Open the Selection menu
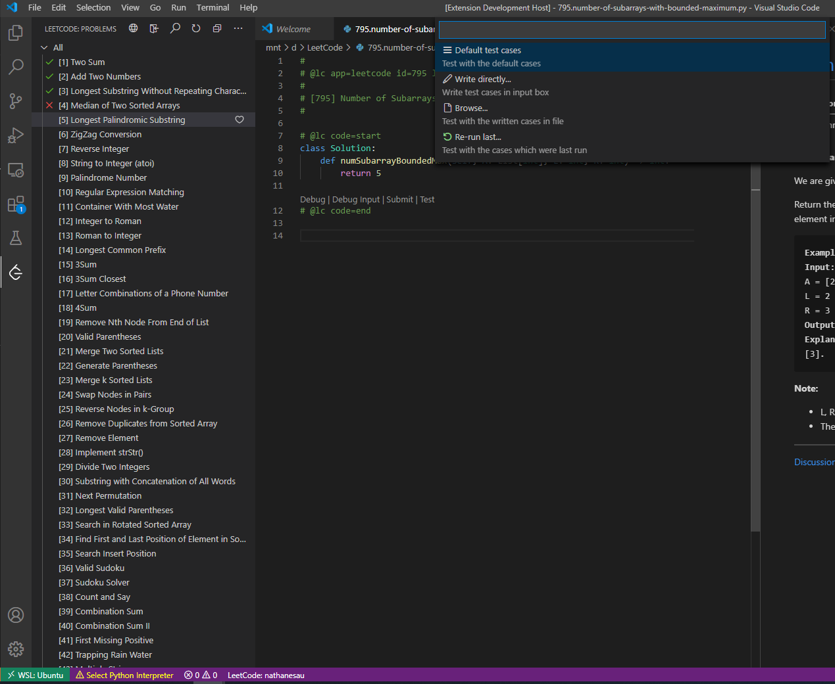The height and width of the screenshot is (684, 835). click(x=93, y=7)
